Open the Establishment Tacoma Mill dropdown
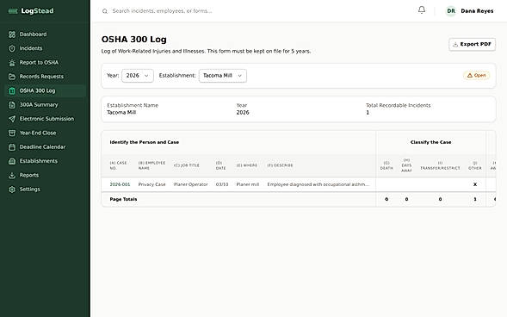This screenshot has width=507, height=317. click(223, 76)
